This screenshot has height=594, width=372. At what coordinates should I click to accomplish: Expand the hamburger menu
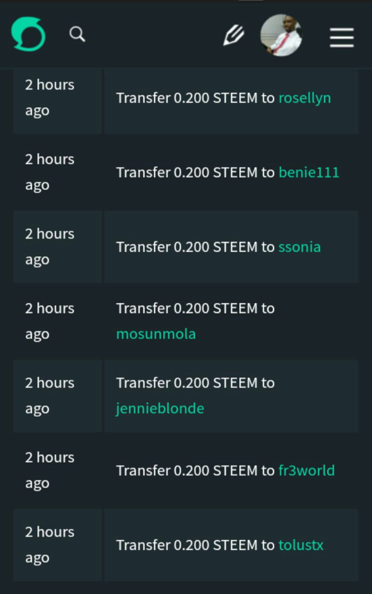(x=342, y=37)
